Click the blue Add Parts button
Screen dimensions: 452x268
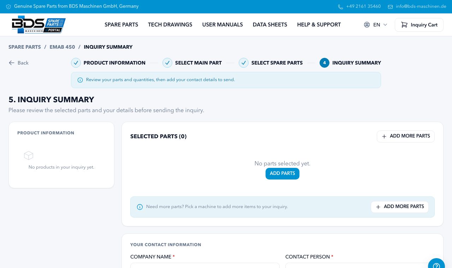click(282, 173)
